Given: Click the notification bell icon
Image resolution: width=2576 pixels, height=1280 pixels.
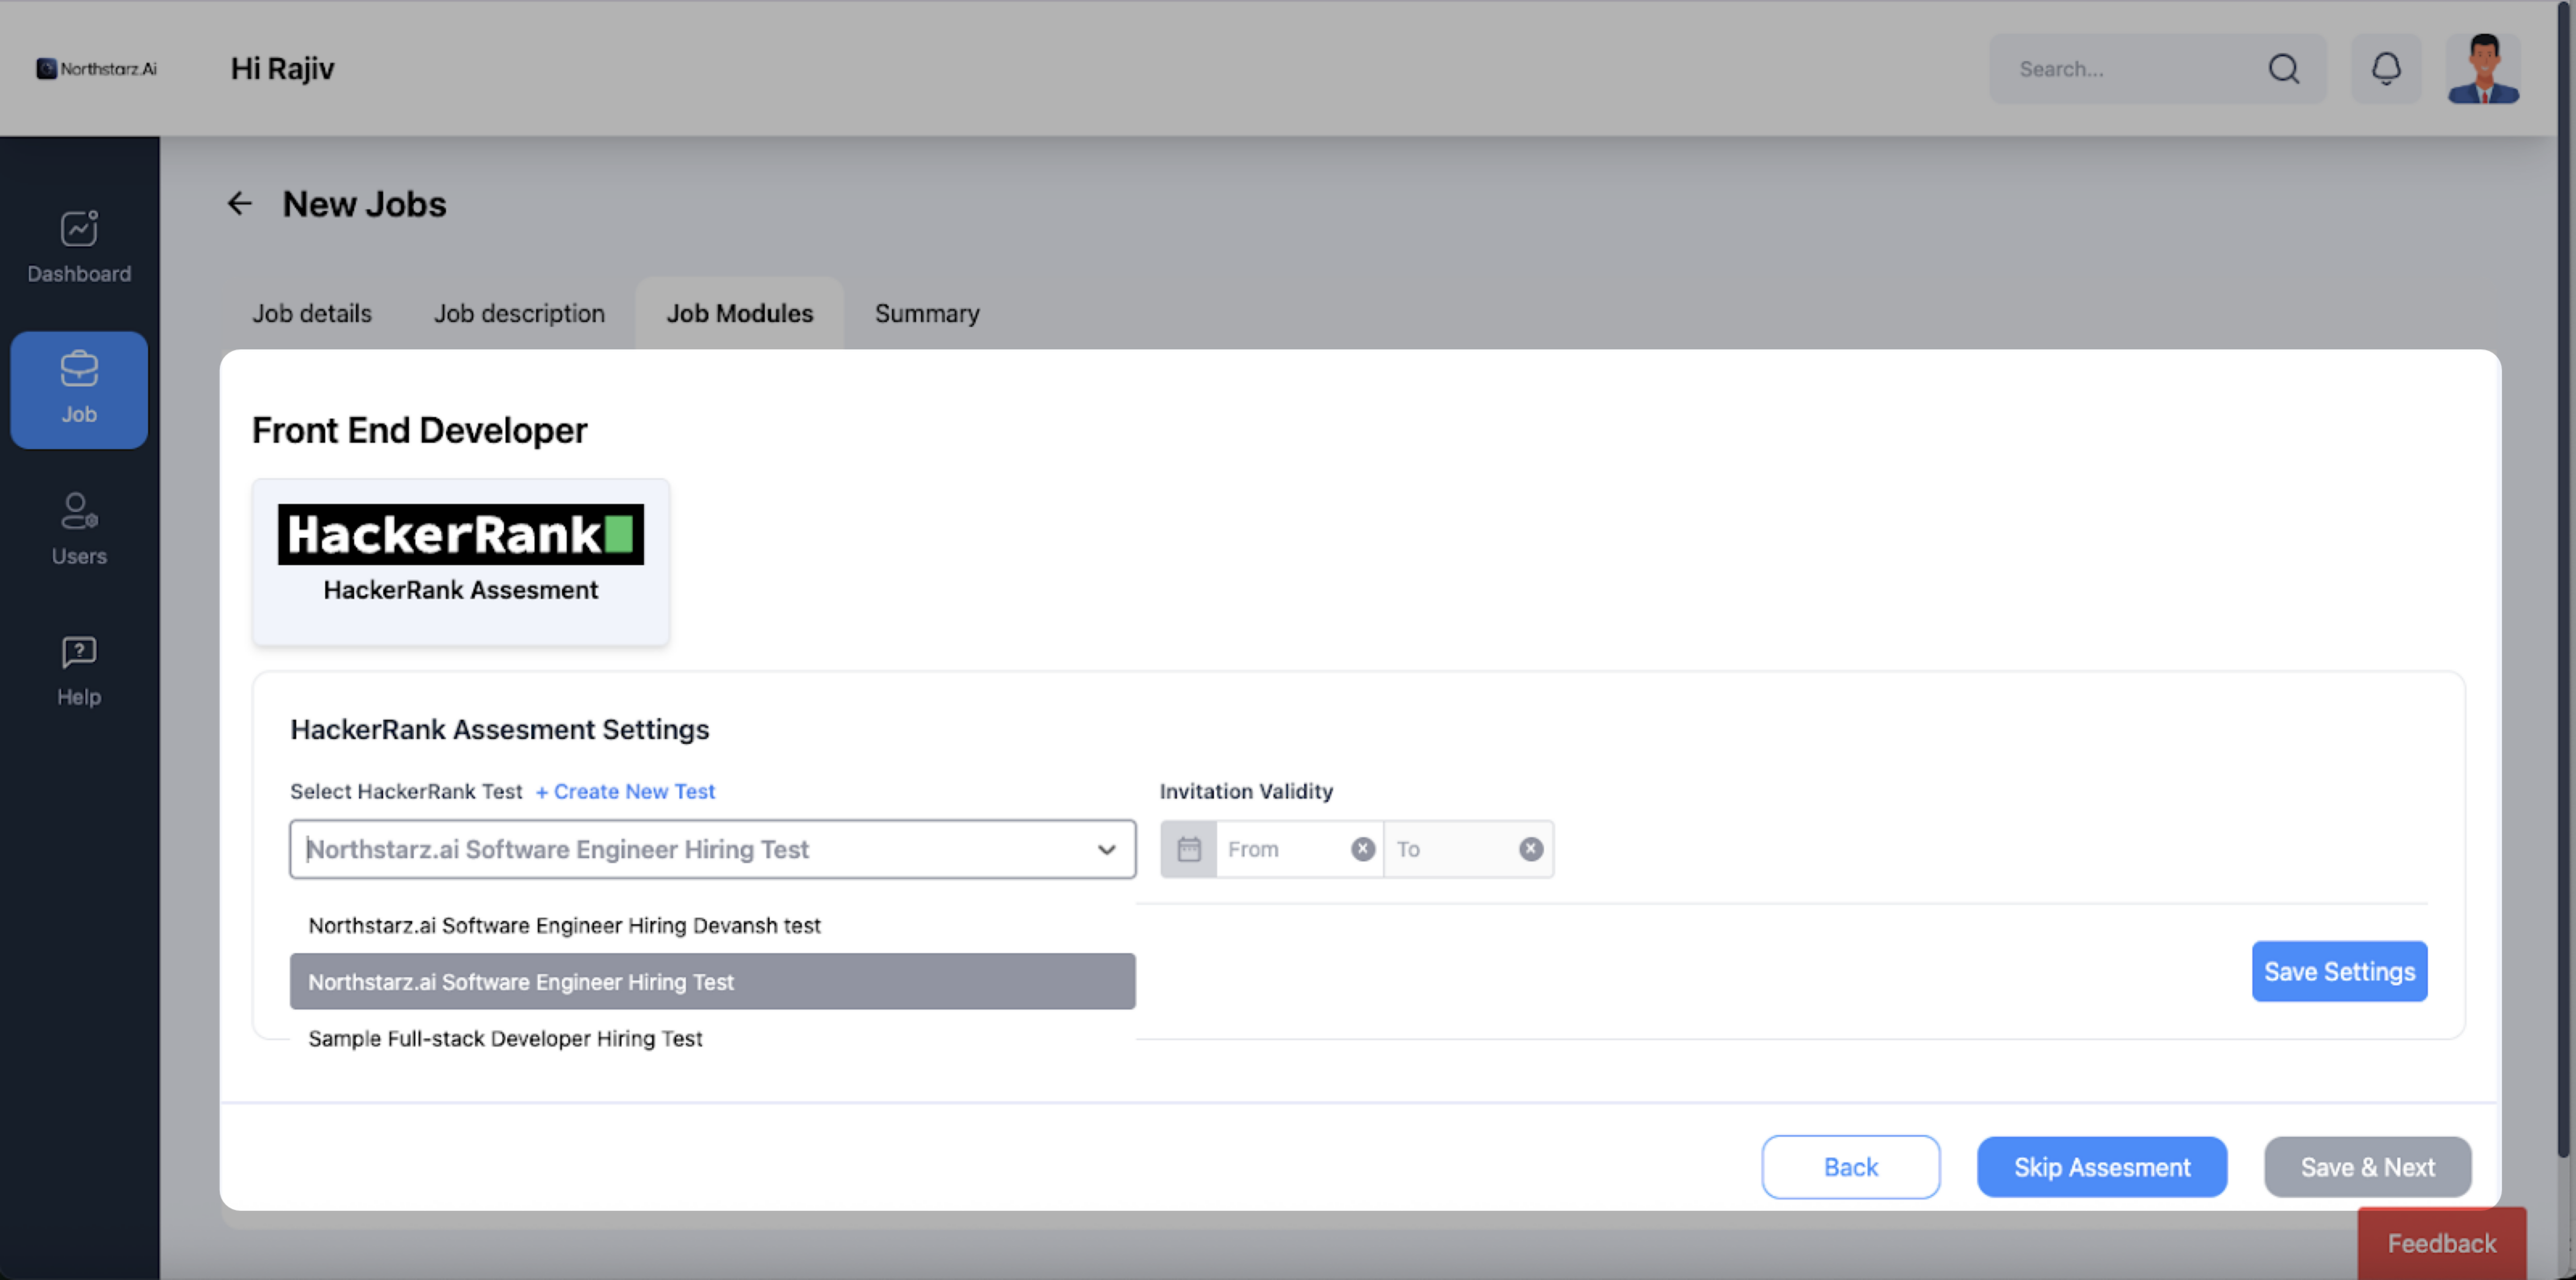Looking at the screenshot, I should (x=2386, y=69).
